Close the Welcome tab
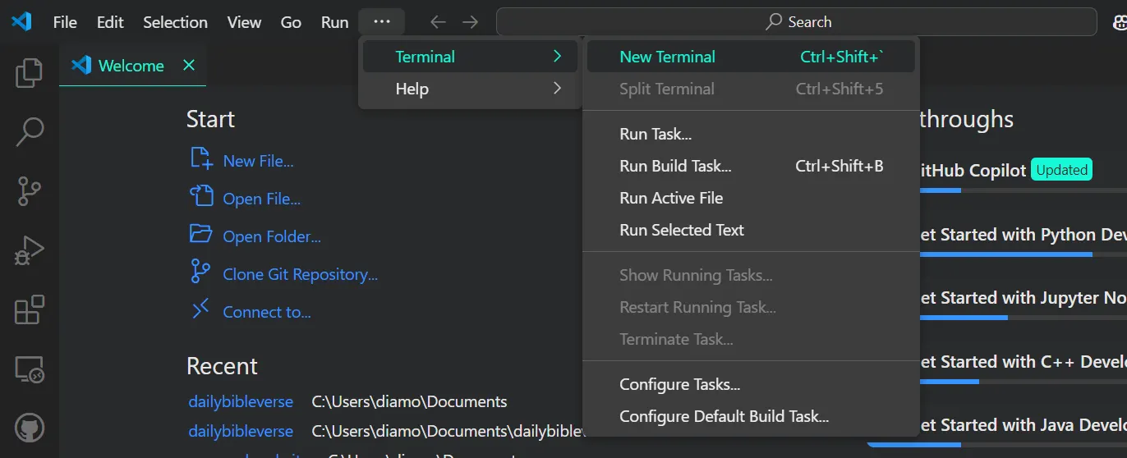This screenshot has width=1127, height=458. click(x=189, y=66)
